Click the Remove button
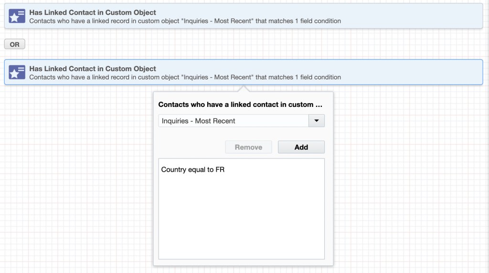 tap(248, 147)
